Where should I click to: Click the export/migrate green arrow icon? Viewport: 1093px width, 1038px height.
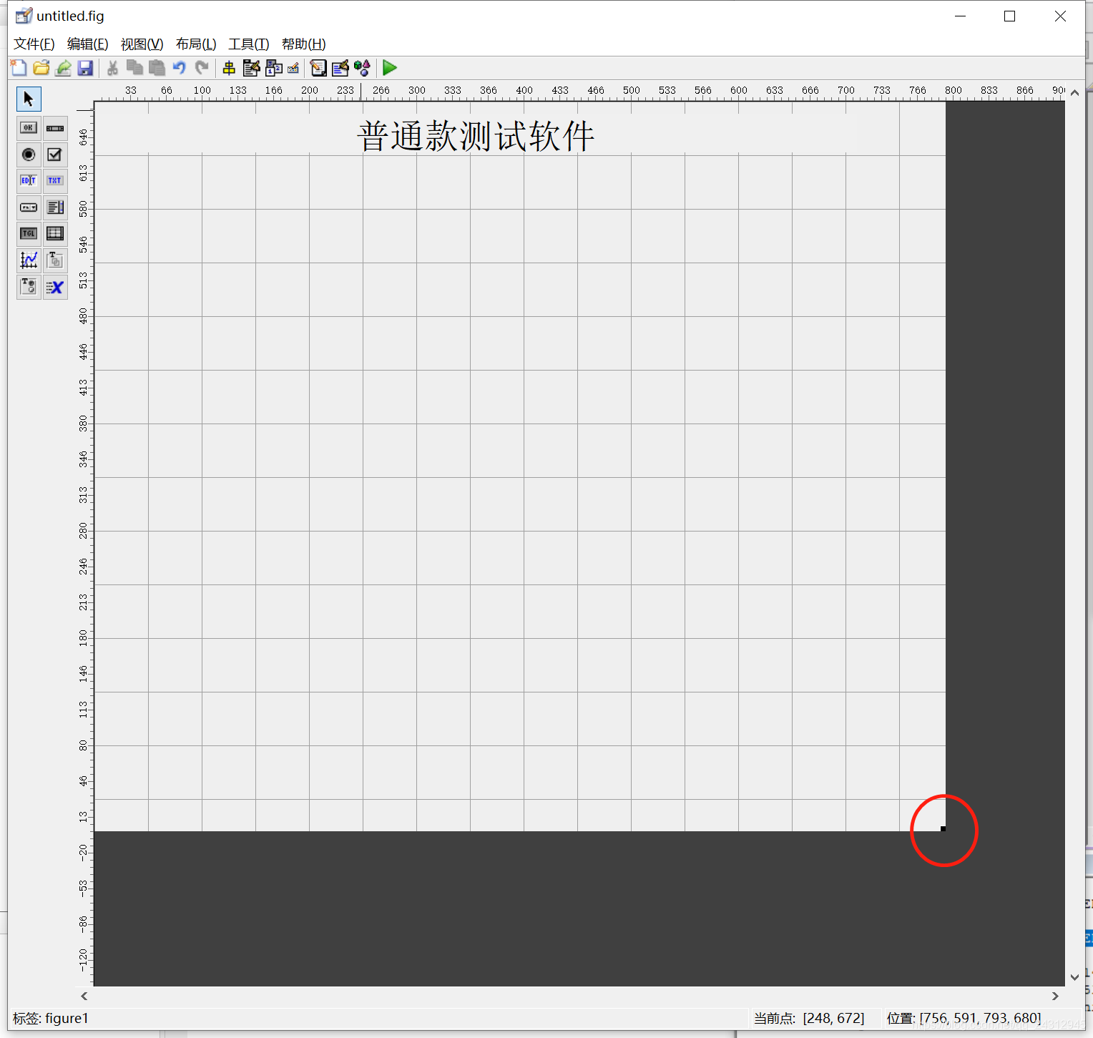click(64, 68)
